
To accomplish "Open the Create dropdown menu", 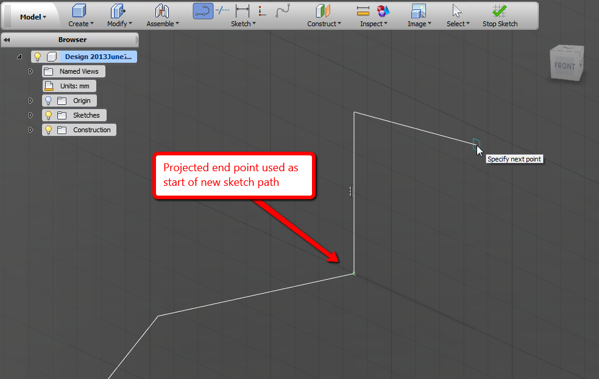I will pyautogui.click(x=81, y=24).
